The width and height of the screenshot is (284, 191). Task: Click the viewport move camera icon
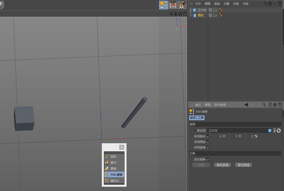[171, 14]
